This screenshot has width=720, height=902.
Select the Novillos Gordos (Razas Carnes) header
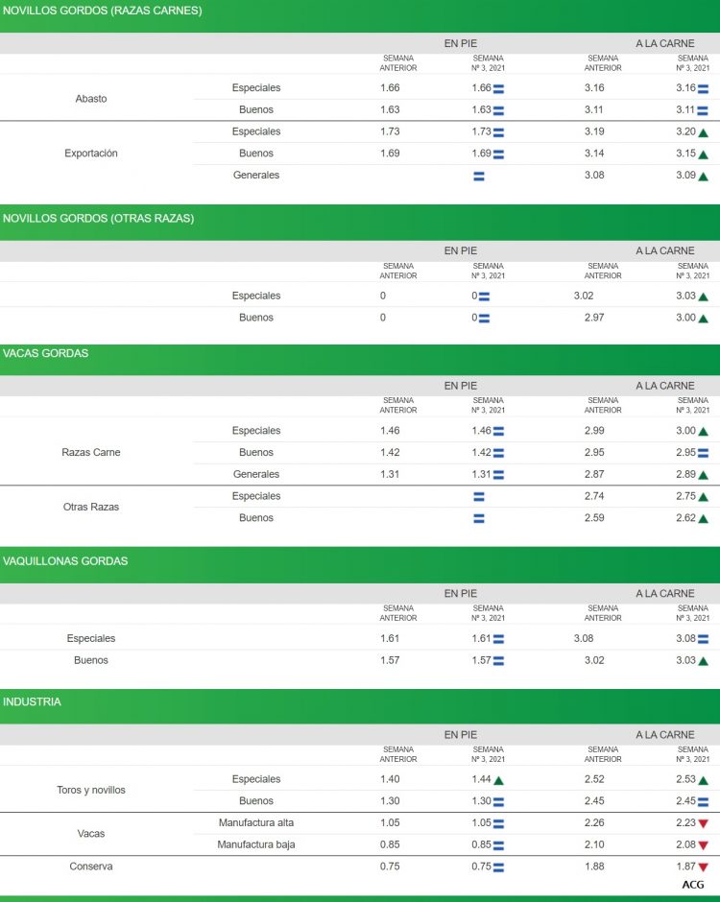103,11
